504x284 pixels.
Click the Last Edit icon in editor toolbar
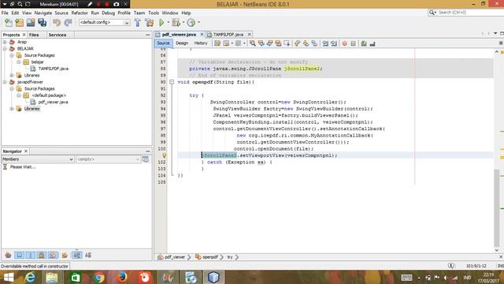(217, 43)
